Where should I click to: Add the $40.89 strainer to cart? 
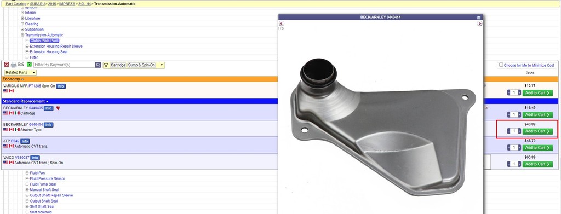coord(537,131)
